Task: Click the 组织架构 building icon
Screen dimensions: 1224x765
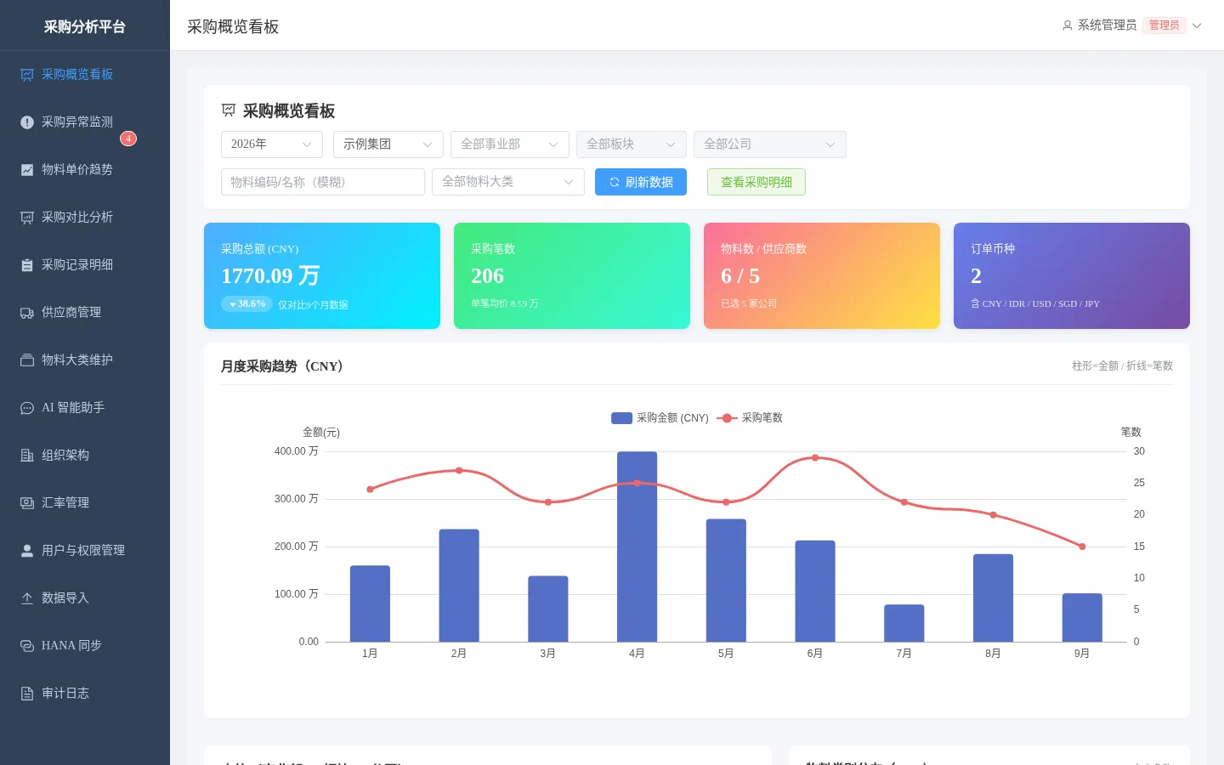Action: (27, 456)
